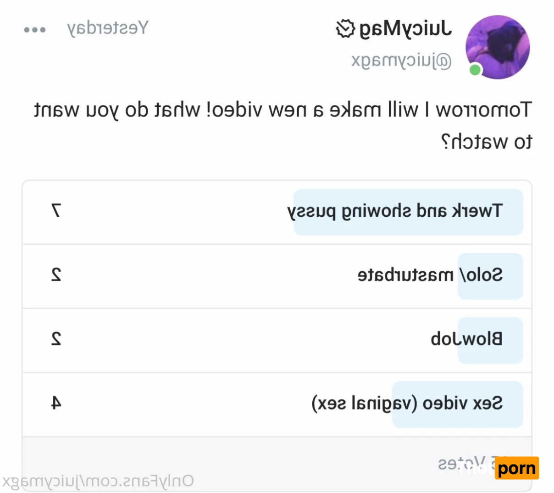Click the vote count 7
The width and height of the screenshot is (554, 493).
[x=56, y=211]
